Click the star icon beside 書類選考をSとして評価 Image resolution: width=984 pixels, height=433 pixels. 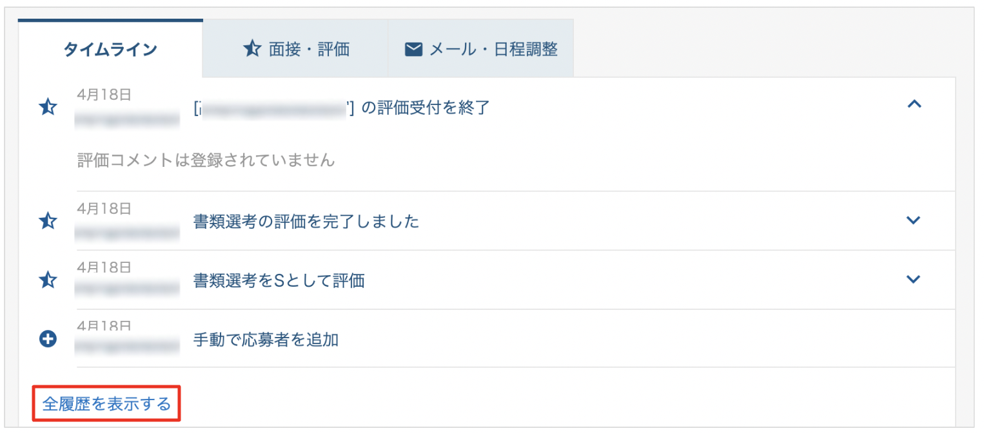pyautogui.click(x=48, y=280)
